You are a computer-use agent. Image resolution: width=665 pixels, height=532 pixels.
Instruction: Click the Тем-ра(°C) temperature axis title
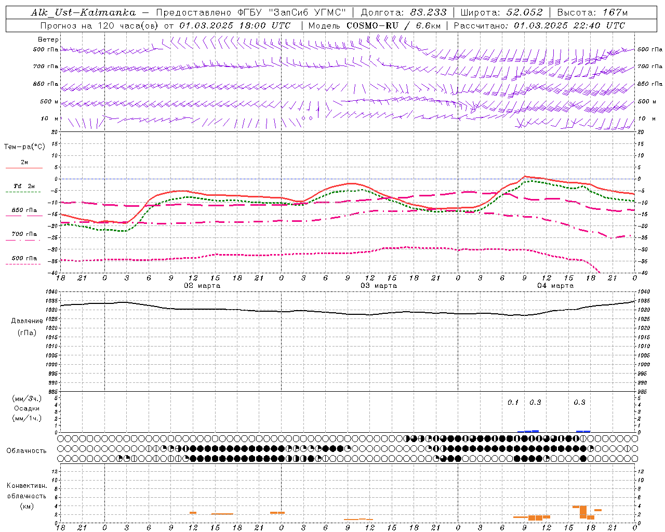click(x=24, y=147)
